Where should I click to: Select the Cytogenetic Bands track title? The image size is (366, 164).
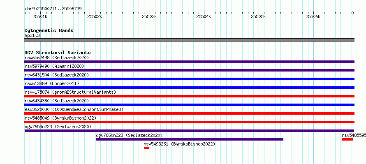(49, 30)
